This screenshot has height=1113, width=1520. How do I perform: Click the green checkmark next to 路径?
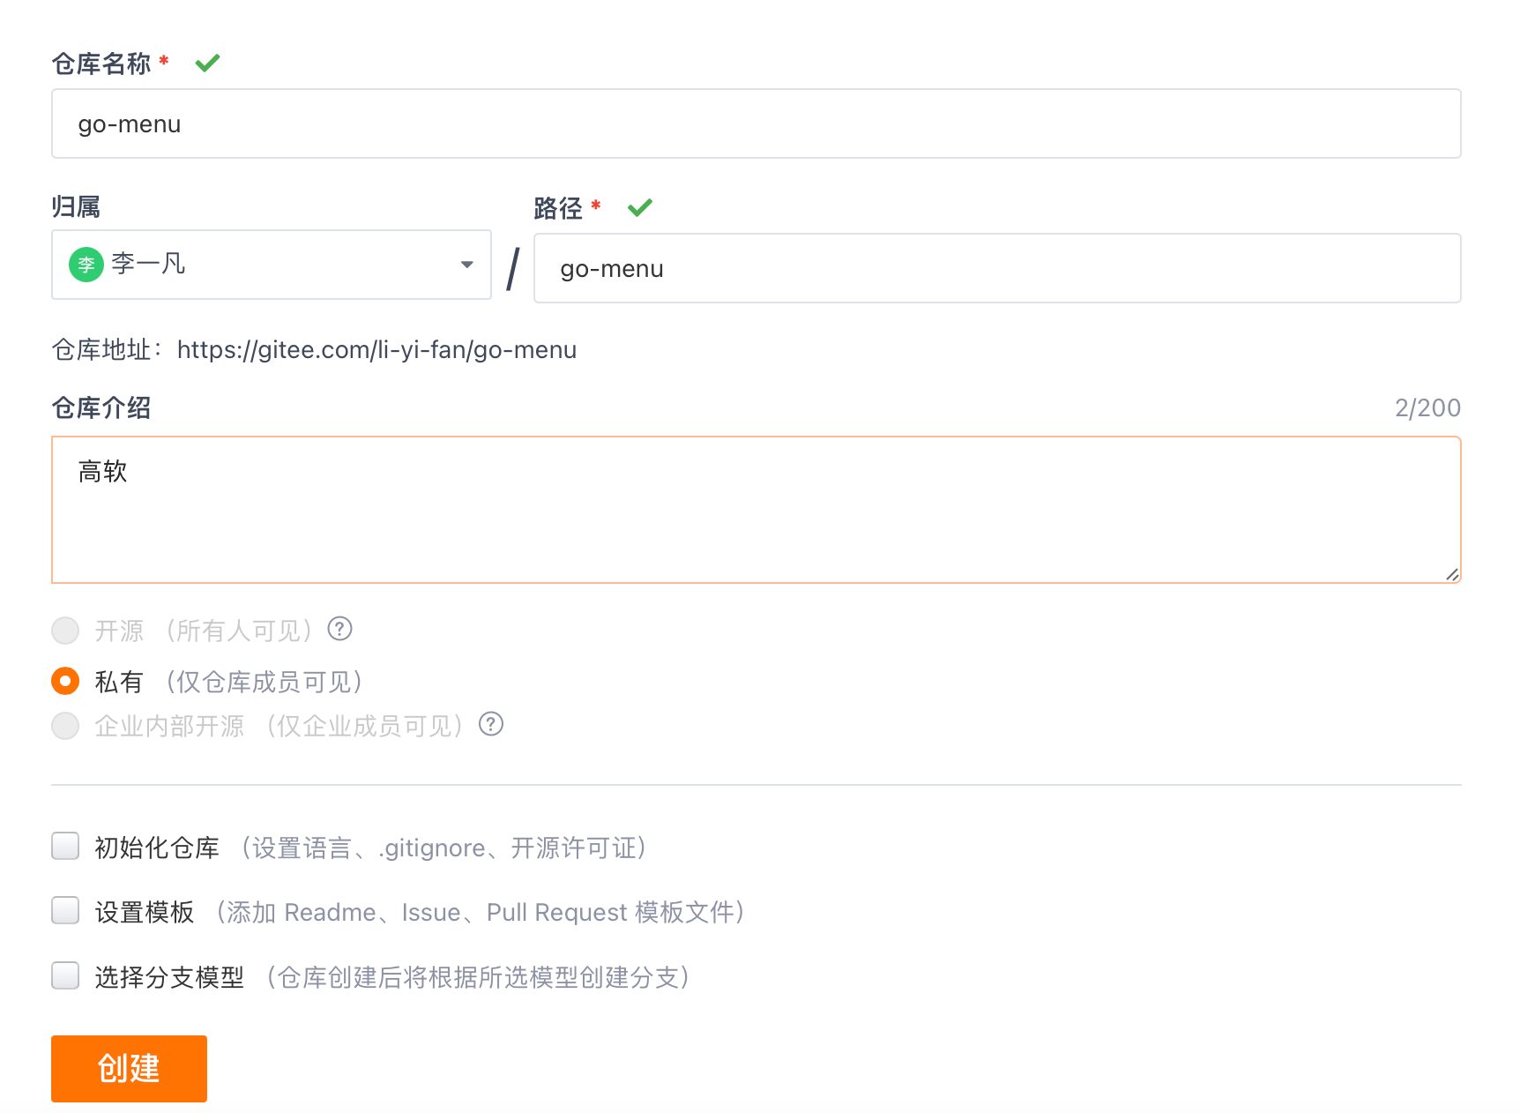pyautogui.click(x=640, y=207)
